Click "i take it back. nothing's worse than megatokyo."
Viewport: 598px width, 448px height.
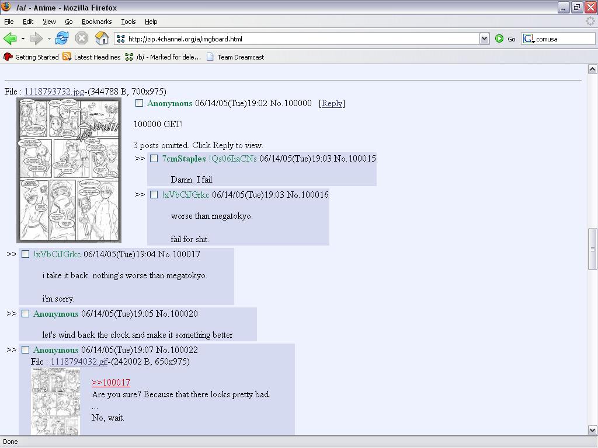[125, 275]
